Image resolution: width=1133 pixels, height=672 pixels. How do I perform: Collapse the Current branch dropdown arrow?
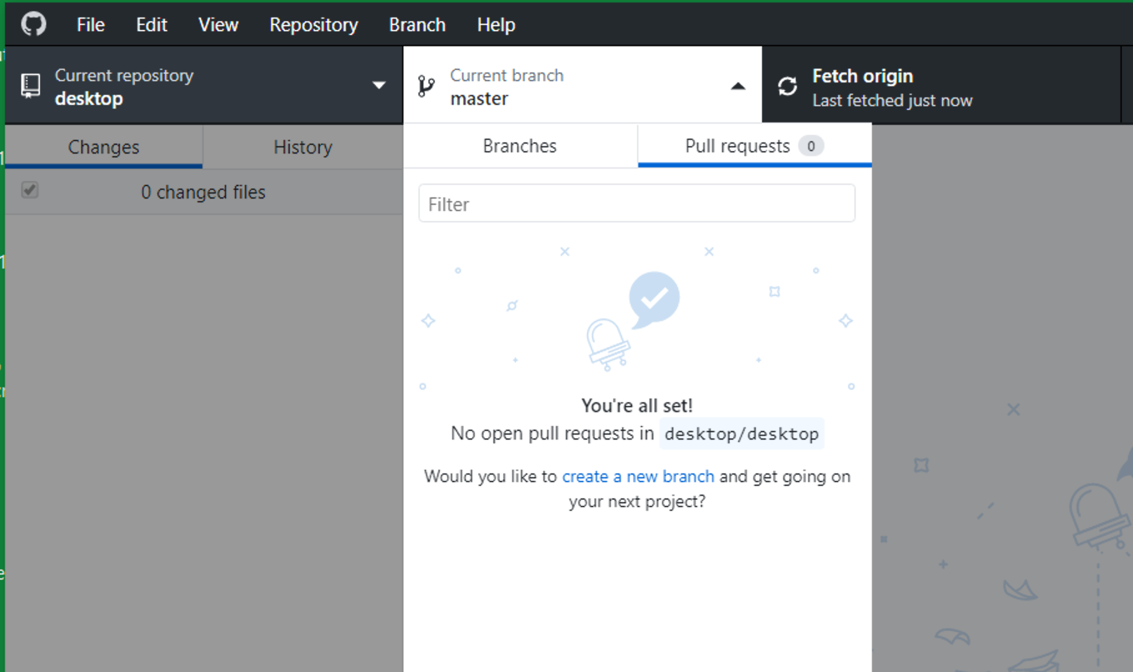(x=738, y=86)
